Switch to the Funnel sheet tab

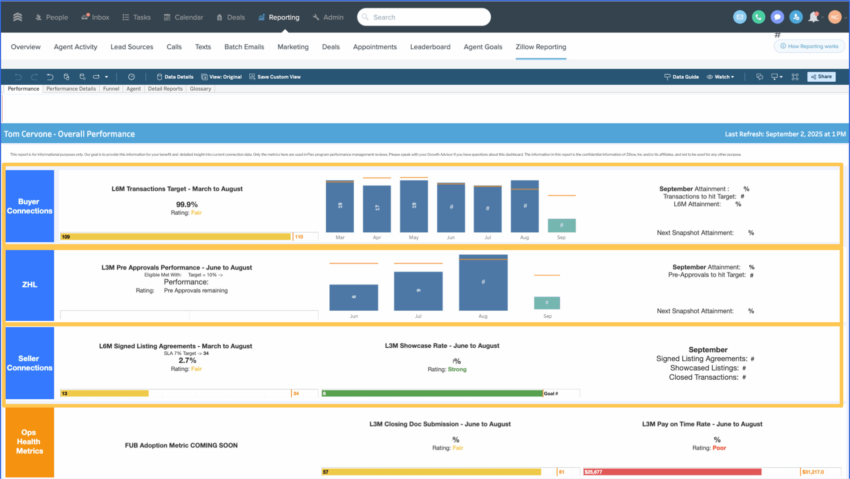click(x=111, y=89)
